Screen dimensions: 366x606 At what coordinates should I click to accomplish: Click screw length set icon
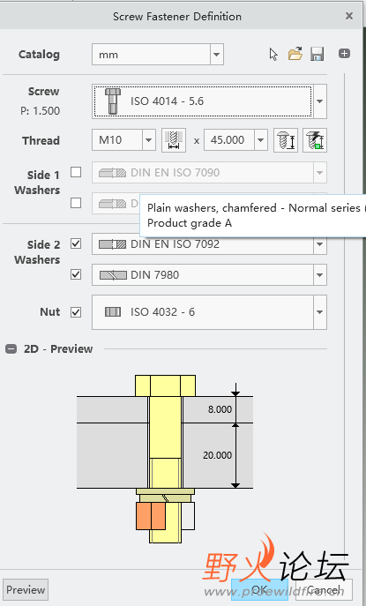tap(286, 140)
